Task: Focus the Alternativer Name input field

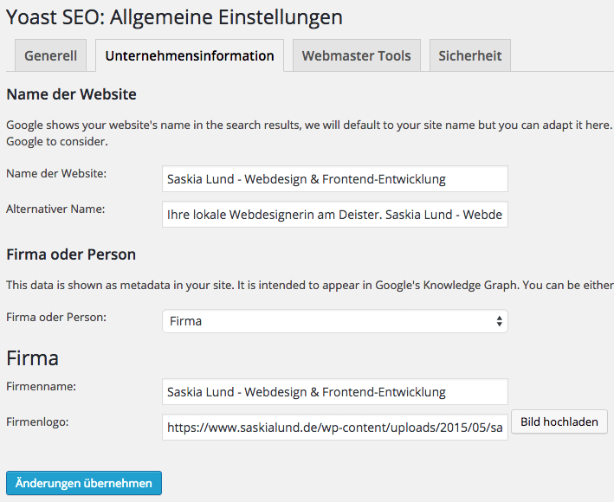Action: pyautogui.click(x=334, y=214)
